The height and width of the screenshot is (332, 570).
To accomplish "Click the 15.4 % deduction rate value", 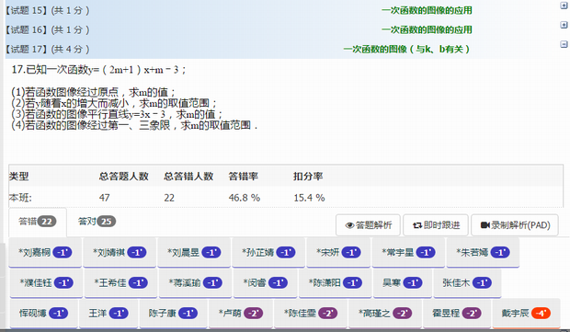I will pyautogui.click(x=309, y=198).
